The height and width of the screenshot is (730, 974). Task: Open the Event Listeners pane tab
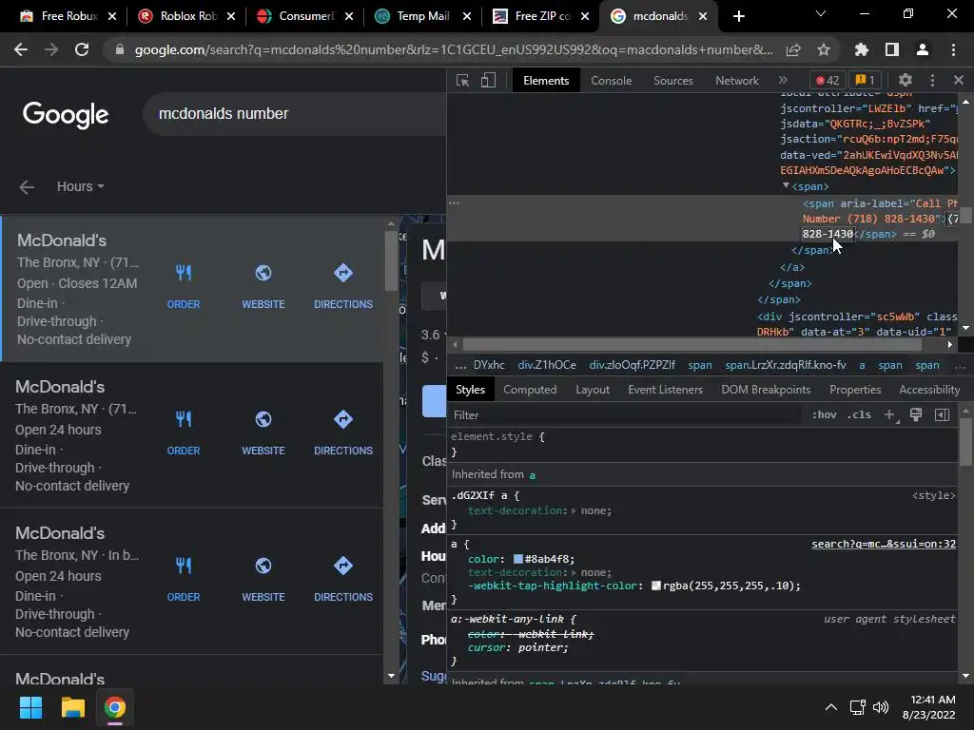(665, 389)
